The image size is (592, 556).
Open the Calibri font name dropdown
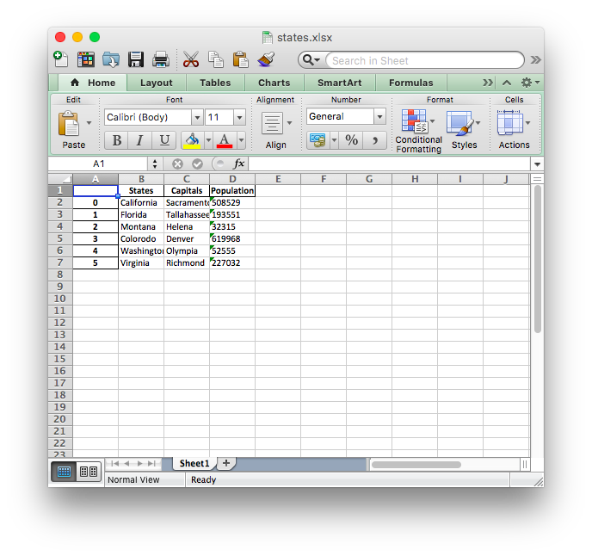click(x=197, y=117)
